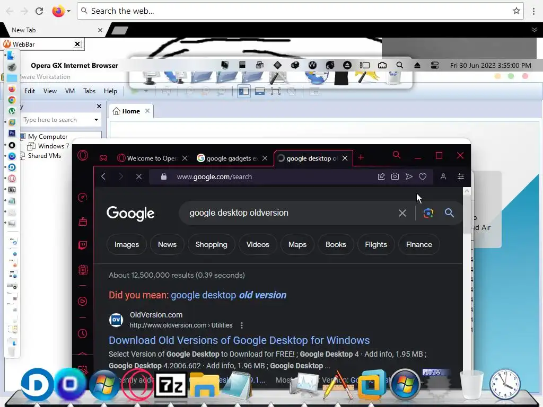Click the google desktop old version suggestion

pos(229,295)
